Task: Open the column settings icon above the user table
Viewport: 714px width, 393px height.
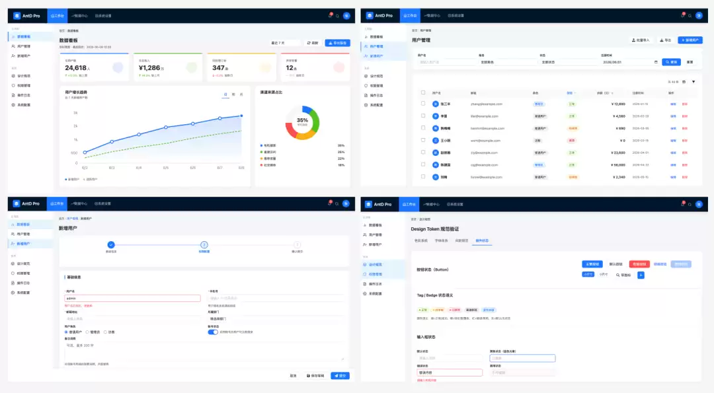Action: click(x=684, y=82)
